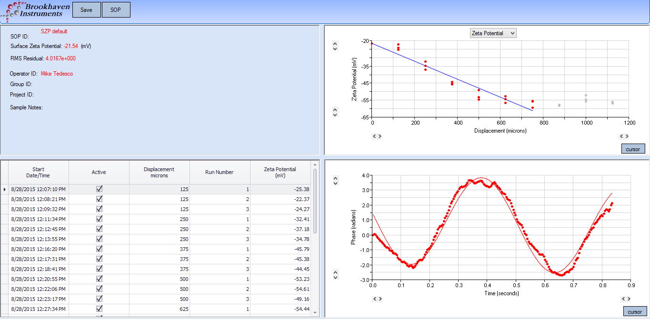The width and height of the screenshot is (650, 319).
Task: Uncheck Active for the 12:07:10 PM run
Action: tap(99, 189)
